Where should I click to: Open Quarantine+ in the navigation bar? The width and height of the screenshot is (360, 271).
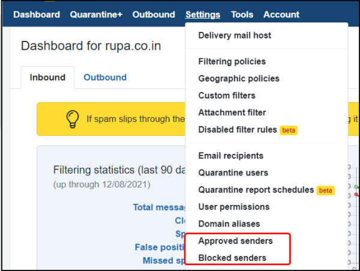[96, 14]
